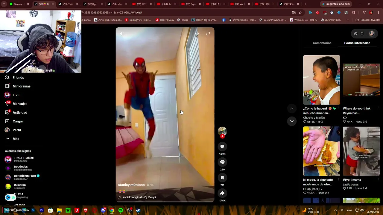Open the creator's avatar beside the video
383x215 pixels.
pyautogui.click(x=222, y=131)
